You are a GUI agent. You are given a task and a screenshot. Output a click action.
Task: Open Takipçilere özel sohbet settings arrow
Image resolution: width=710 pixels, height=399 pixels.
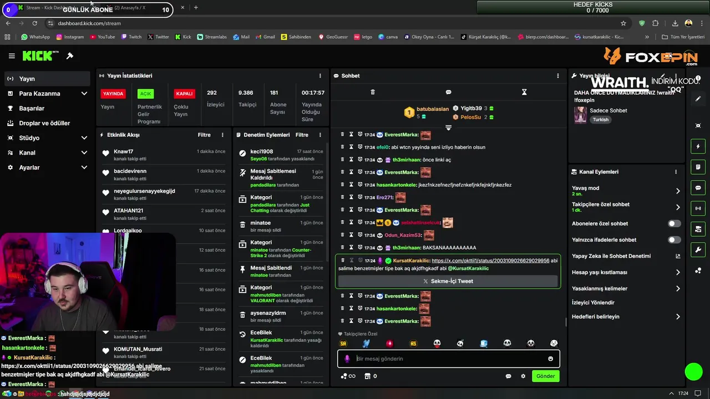point(678,207)
